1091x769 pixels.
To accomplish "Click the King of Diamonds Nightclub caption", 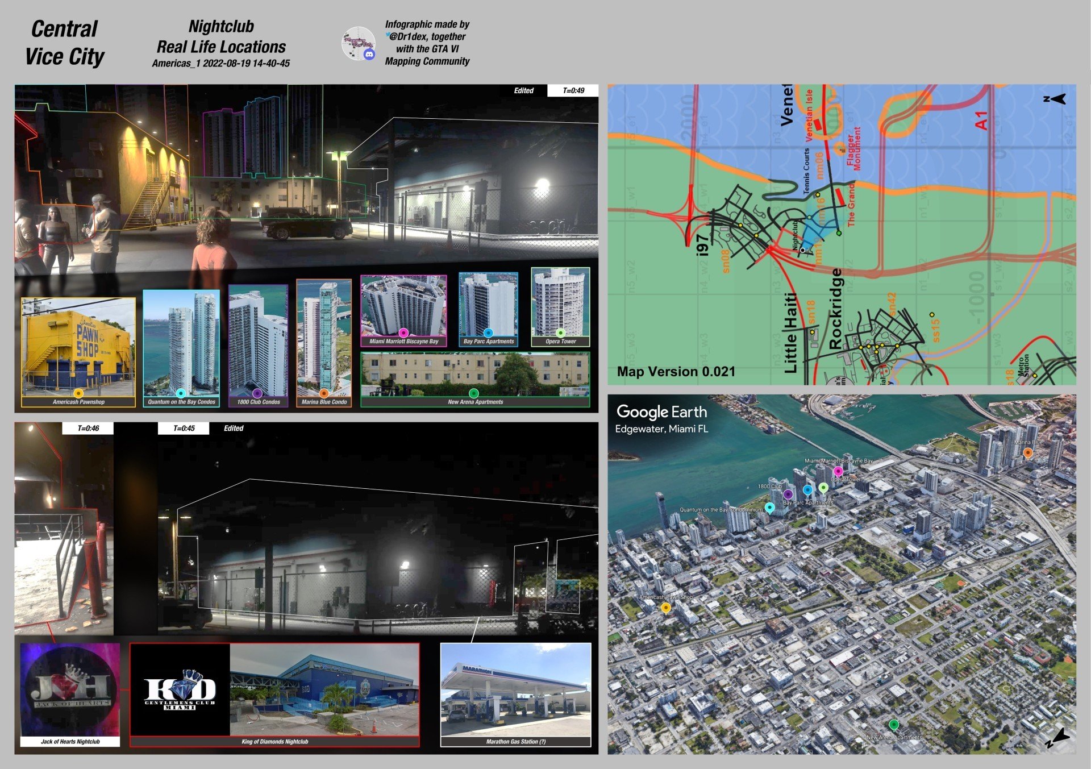I will coord(275,742).
